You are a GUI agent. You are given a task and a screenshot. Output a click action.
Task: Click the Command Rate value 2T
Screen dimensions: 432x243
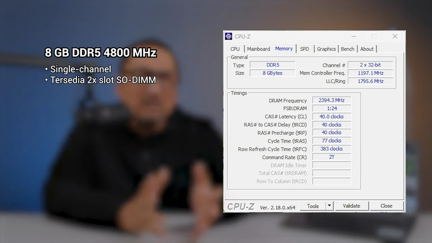click(331, 157)
